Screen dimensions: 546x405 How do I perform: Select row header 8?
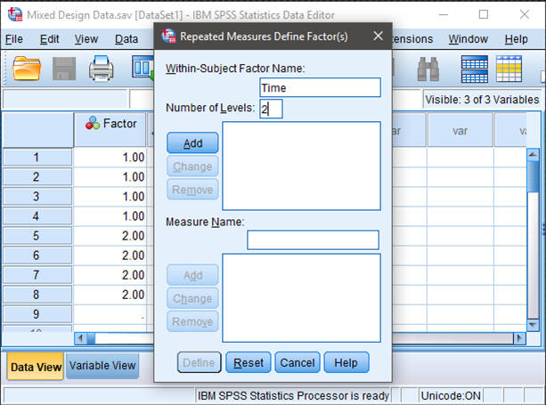pos(37,295)
